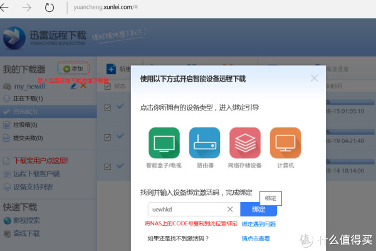Clear the activation code with X icon
Image resolution: width=376 pixels, height=251 pixels.
tap(230, 209)
